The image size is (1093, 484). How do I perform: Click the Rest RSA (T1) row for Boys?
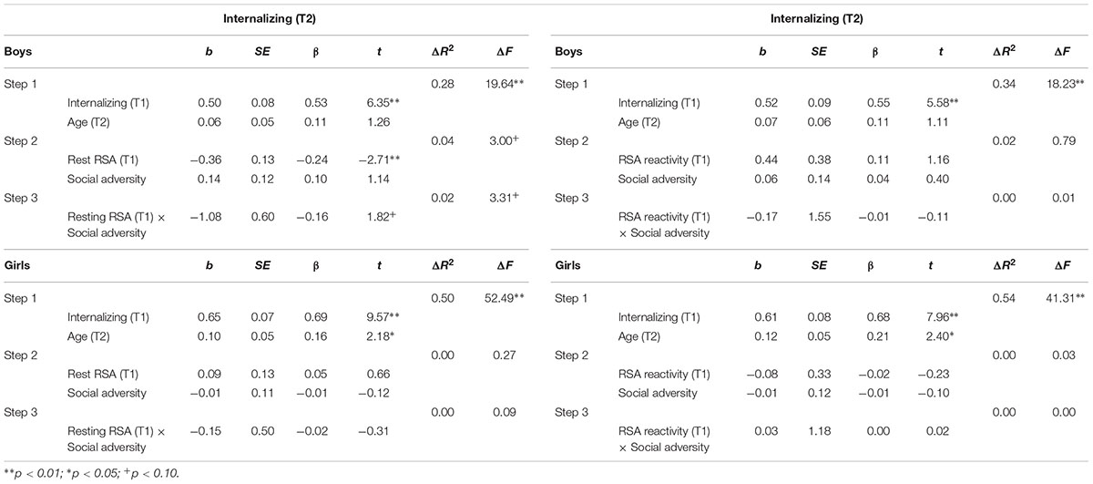(x=272, y=160)
